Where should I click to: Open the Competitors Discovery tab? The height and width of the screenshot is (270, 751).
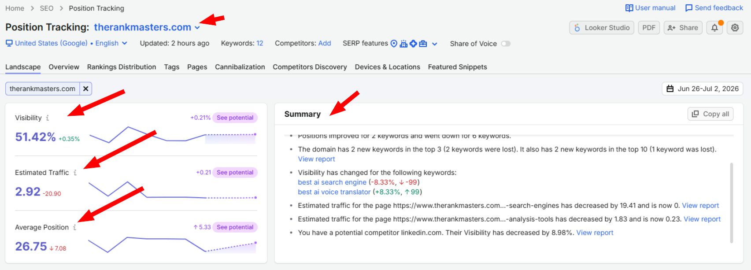click(310, 67)
